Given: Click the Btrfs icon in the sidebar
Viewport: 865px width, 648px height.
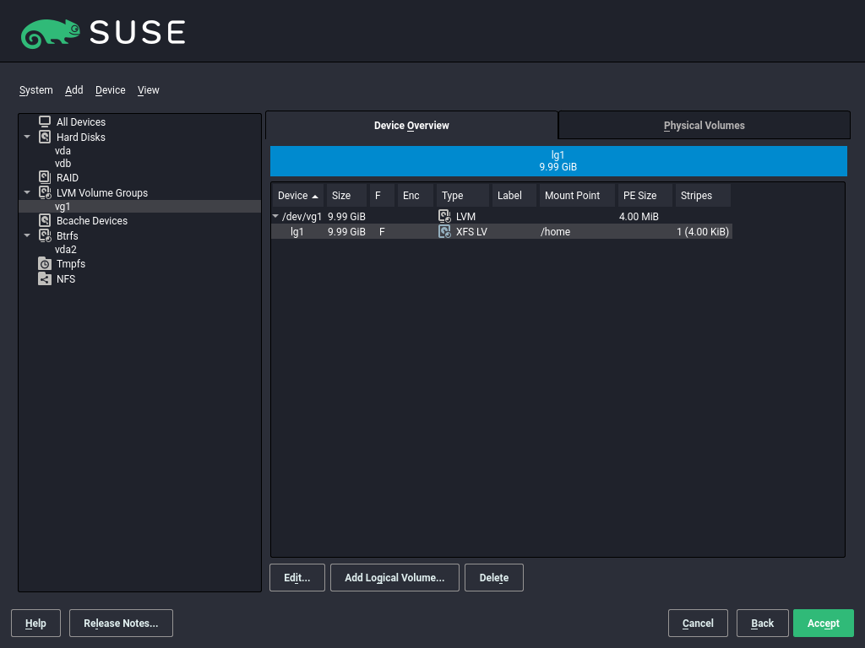Looking at the screenshot, I should [43, 235].
